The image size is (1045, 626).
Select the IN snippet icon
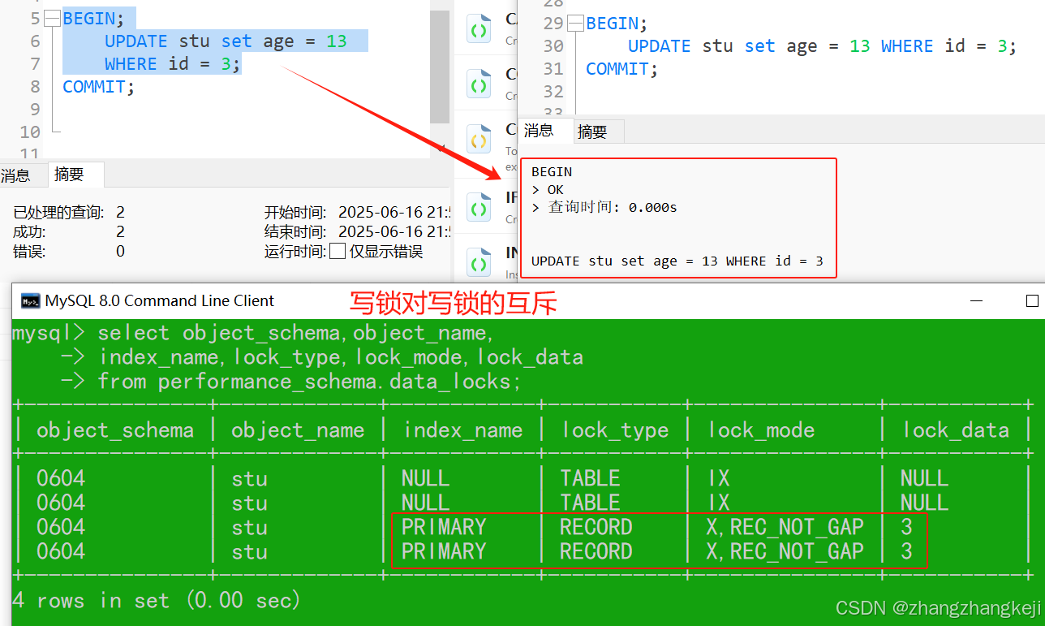pos(479,261)
